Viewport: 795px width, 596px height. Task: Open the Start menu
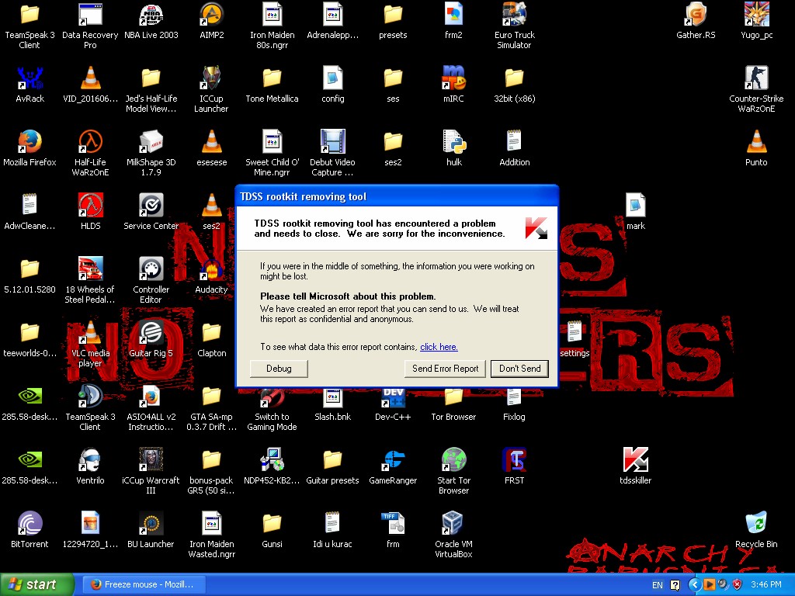point(37,584)
